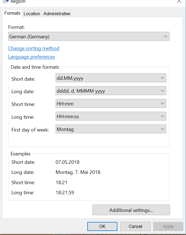Click the Apply button

point(168,226)
